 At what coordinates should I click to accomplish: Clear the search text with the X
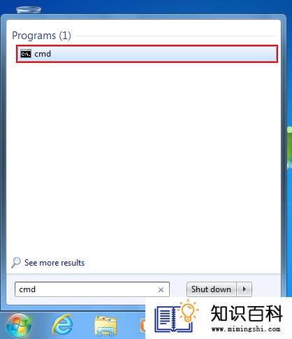coord(161,290)
